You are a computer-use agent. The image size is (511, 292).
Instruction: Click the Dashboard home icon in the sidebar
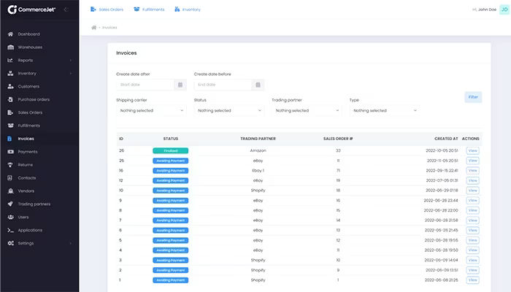pyautogui.click(x=10, y=34)
